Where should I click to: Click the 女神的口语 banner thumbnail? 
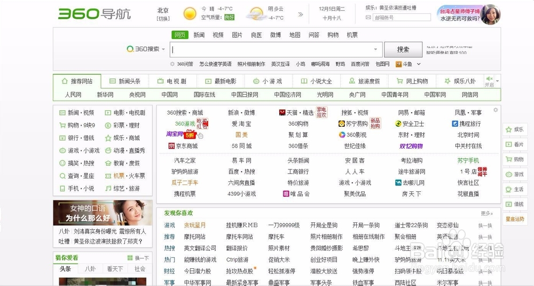click(103, 213)
